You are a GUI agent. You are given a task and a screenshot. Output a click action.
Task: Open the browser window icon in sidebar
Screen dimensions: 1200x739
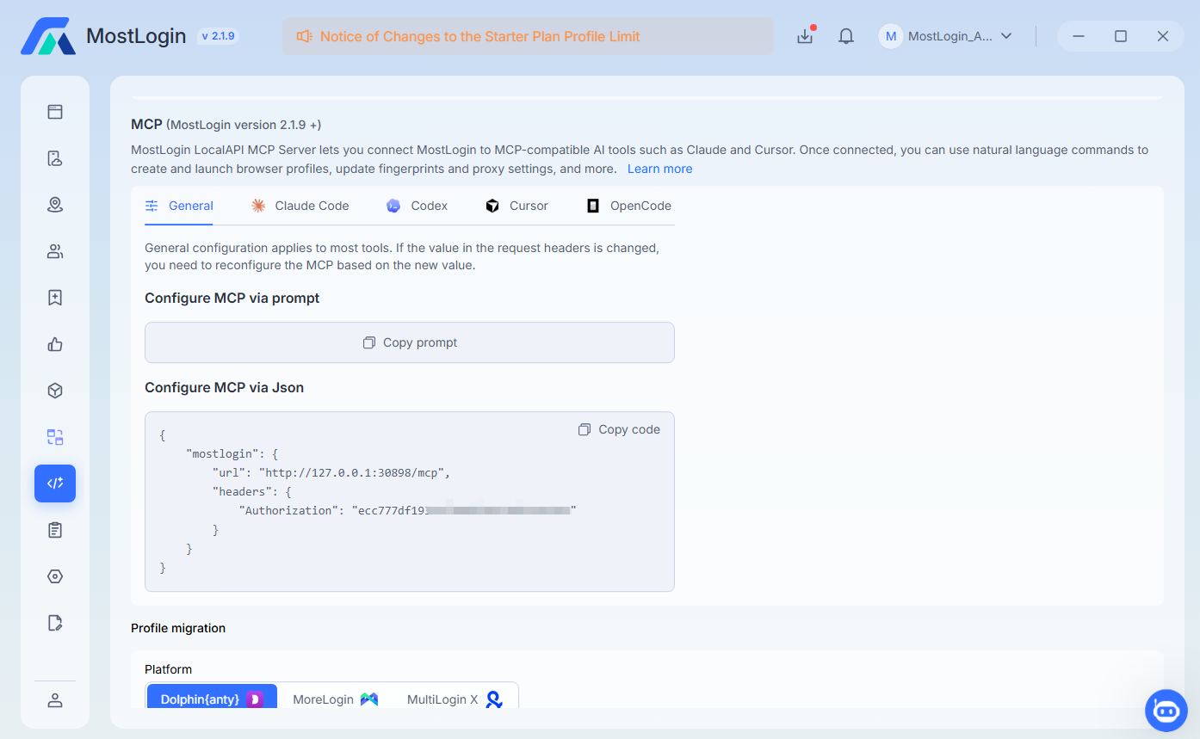pos(55,112)
